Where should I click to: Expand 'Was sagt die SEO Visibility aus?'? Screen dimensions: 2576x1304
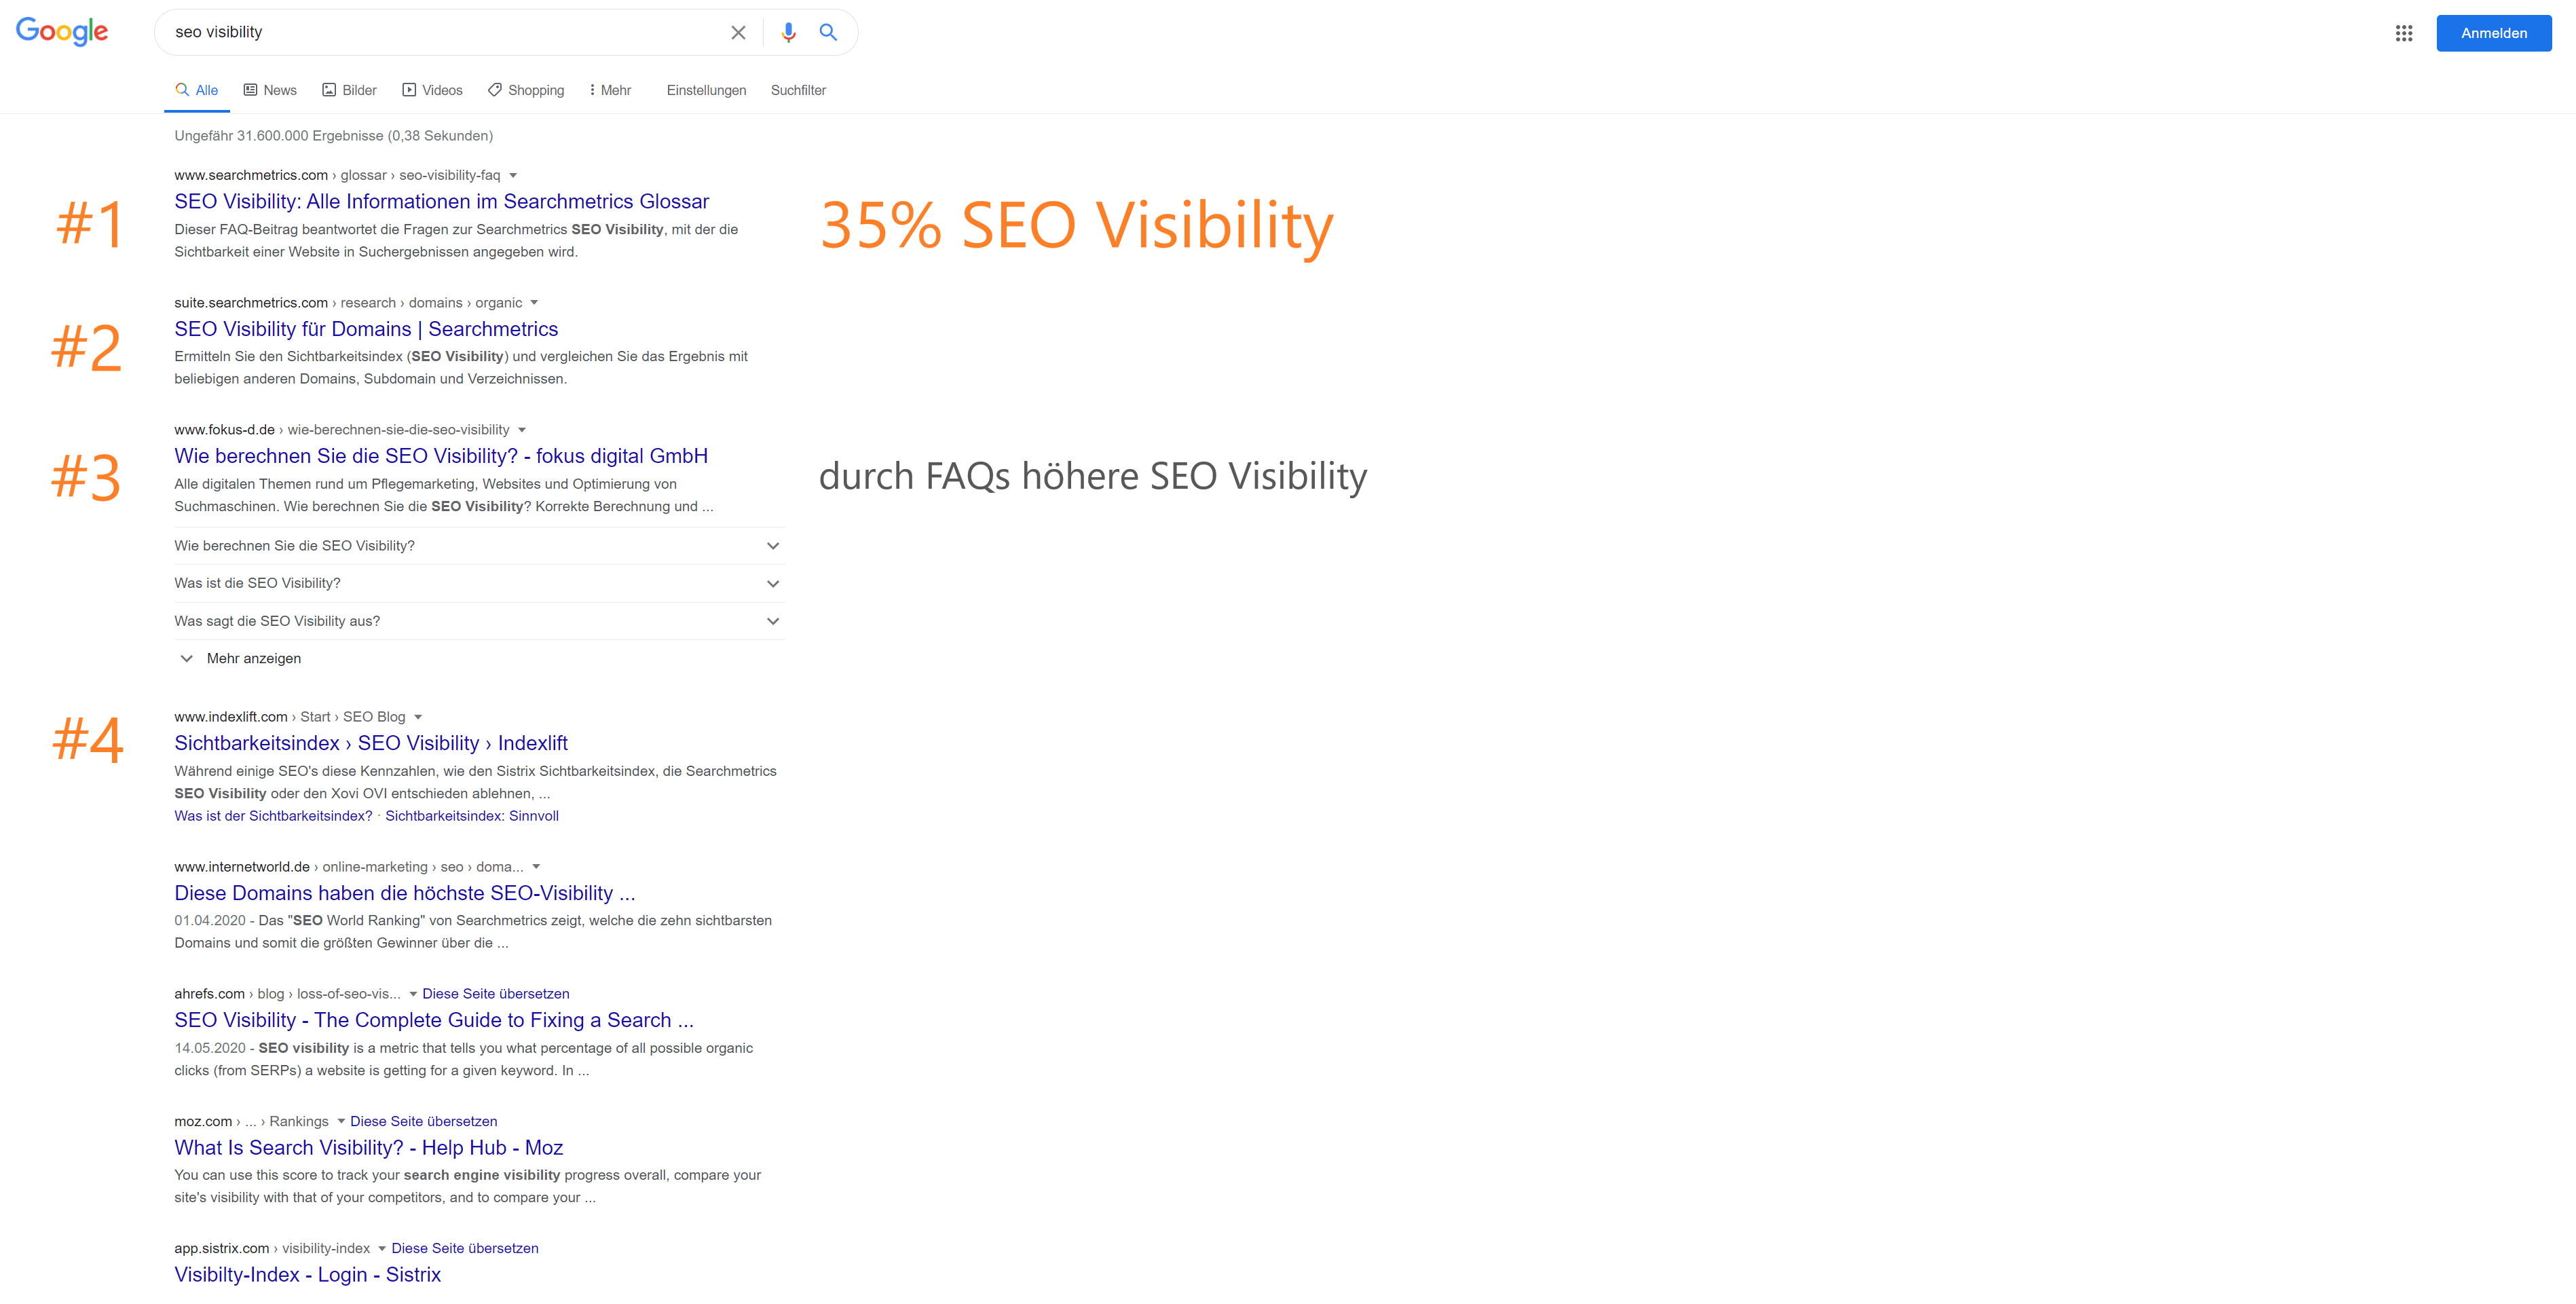tap(479, 621)
